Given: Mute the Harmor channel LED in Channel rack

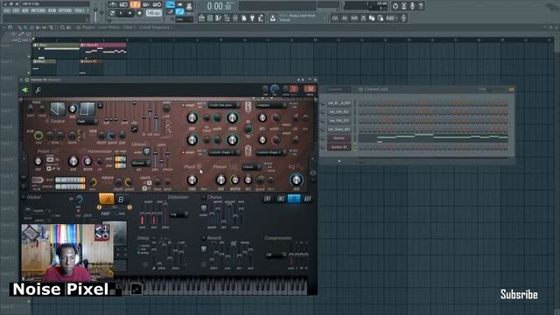Looking at the screenshot, I should (x=323, y=138).
